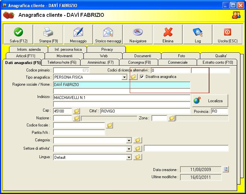Expand the Tipo anagrafica dropdown

point(125,77)
